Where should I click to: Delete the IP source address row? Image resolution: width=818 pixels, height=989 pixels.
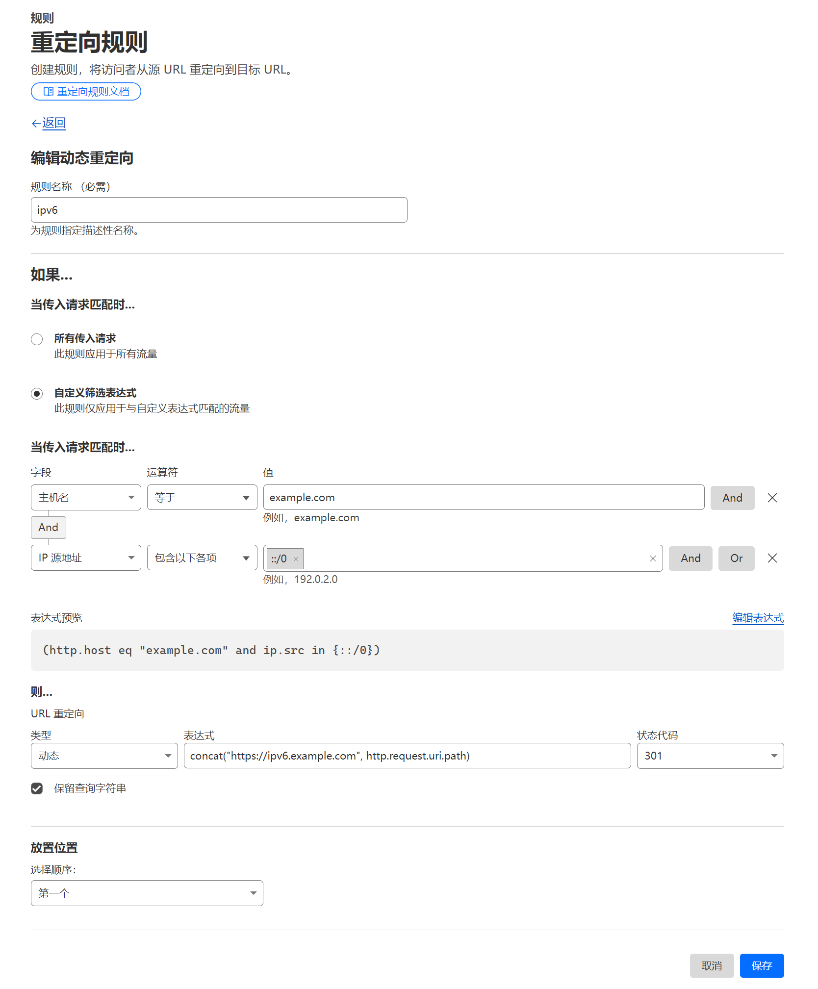[772, 558]
